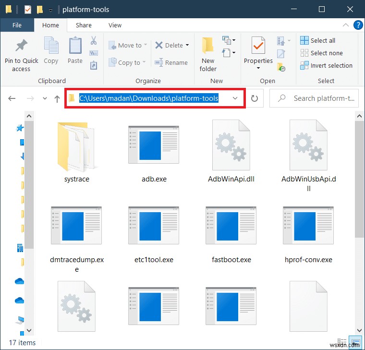Expand the Properties dropdown arrow
365x350 pixels.
coord(258,68)
